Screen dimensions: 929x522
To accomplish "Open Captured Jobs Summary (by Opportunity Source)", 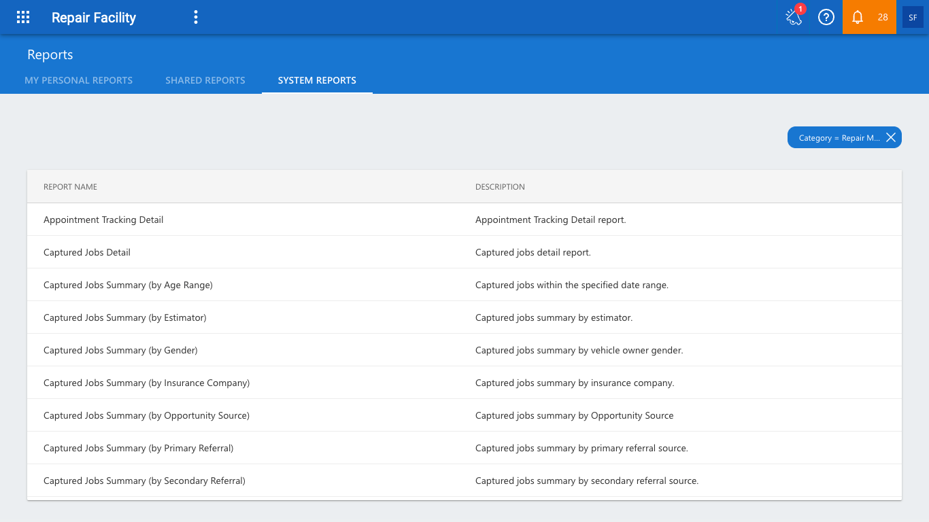I will pyautogui.click(x=146, y=415).
